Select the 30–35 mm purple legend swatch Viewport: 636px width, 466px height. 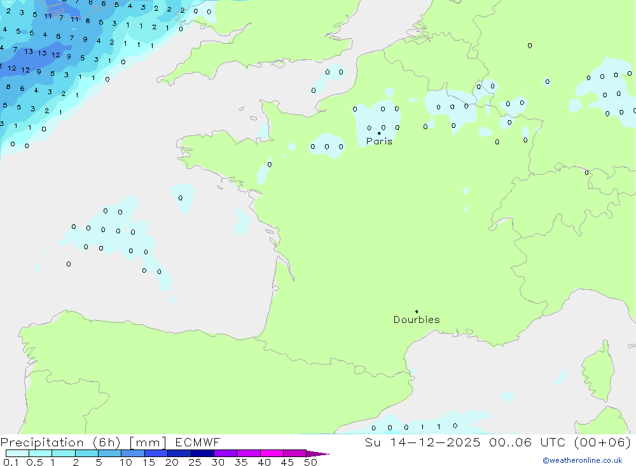[226, 453]
